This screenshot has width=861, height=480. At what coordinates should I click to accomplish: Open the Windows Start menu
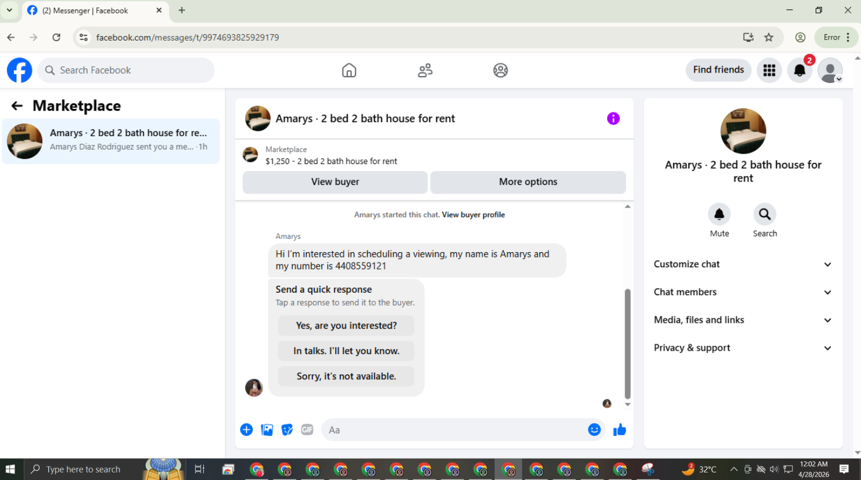pos(10,469)
